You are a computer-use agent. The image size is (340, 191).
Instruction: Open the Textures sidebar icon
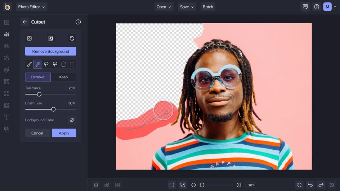pos(6,129)
